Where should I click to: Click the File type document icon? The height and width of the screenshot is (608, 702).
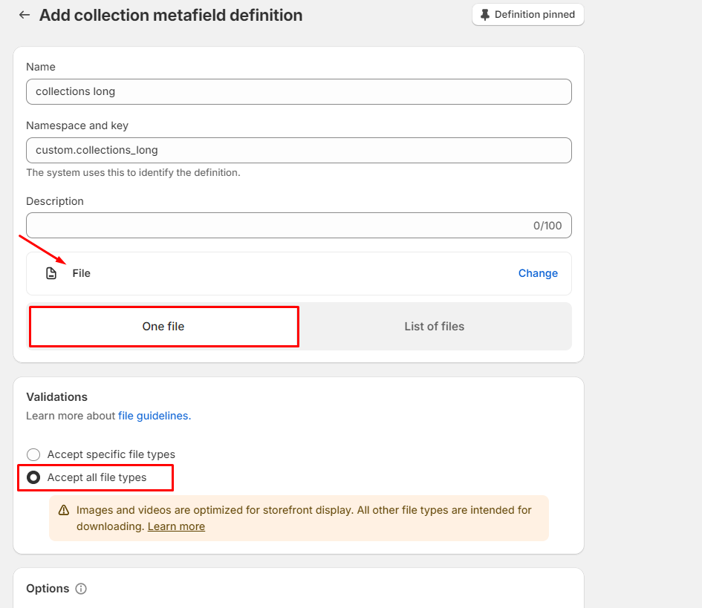coord(51,273)
